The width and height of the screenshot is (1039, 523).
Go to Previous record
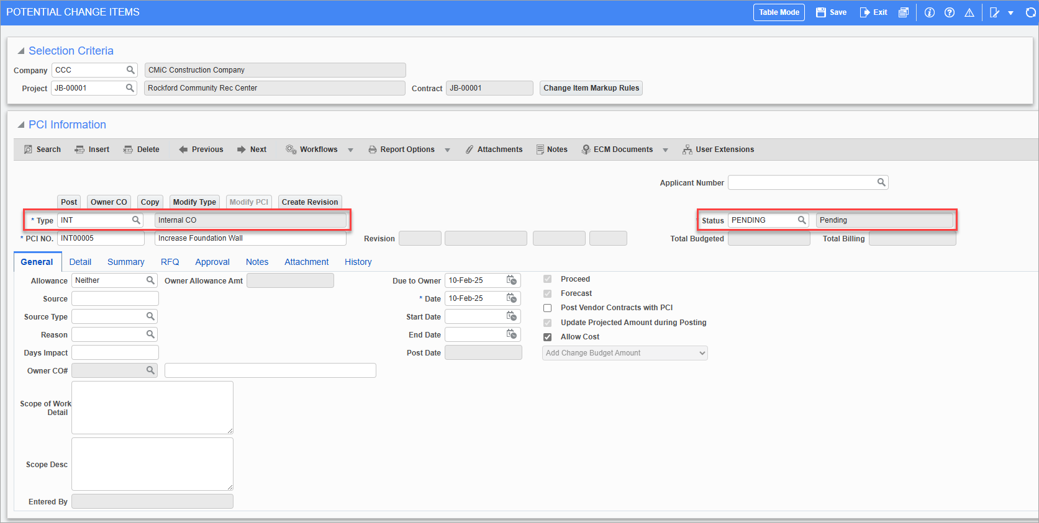tap(201, 150)
